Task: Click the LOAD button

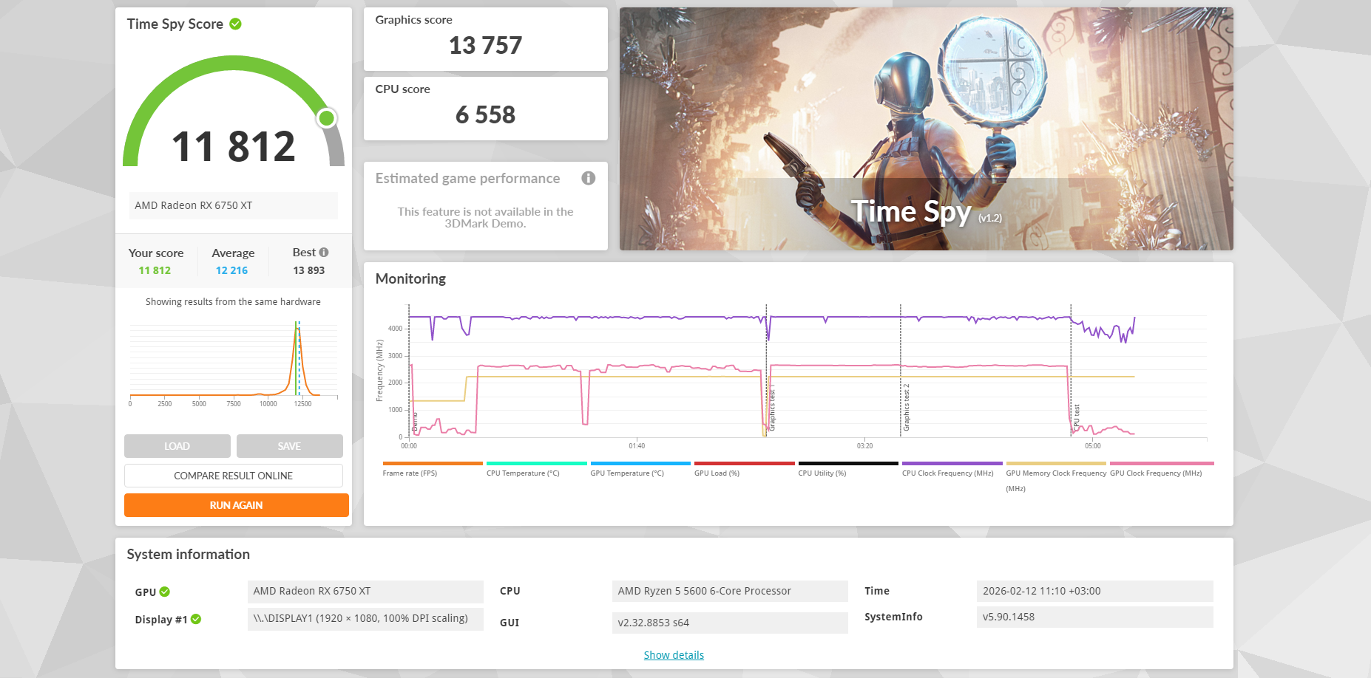Action: click(177, 446)
